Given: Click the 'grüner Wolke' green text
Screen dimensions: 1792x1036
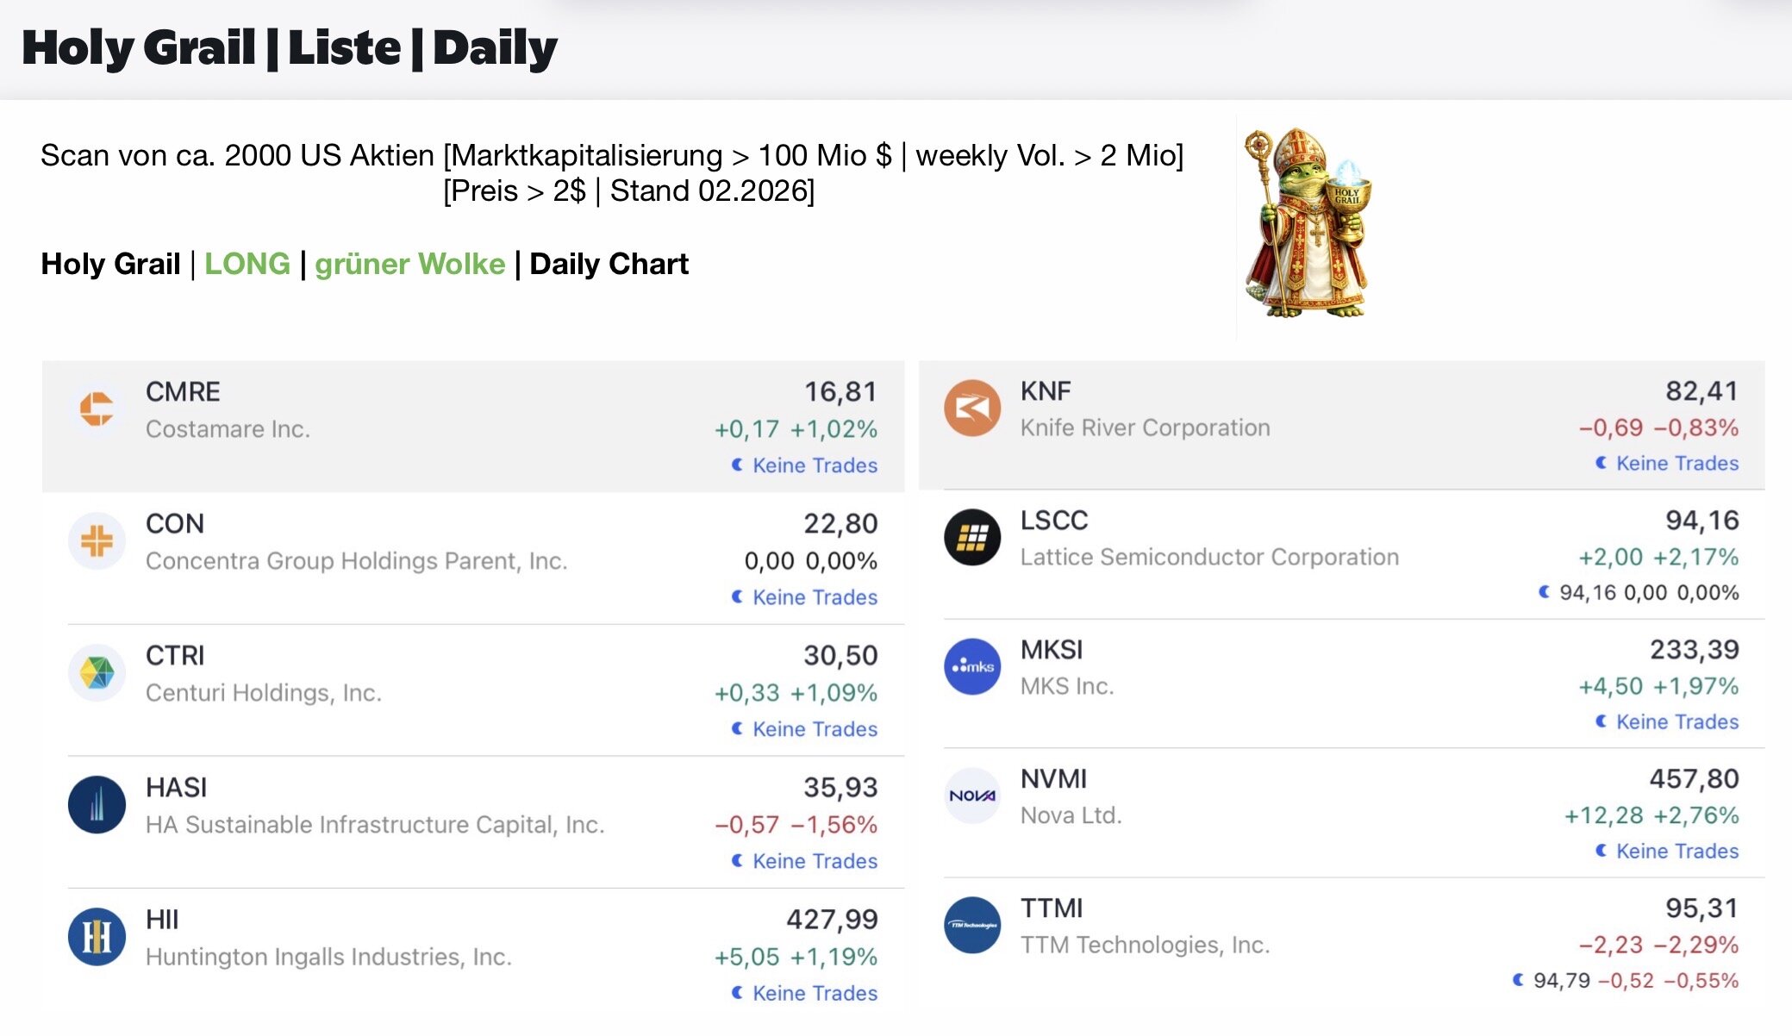Looking at the screenshot, I should click(409, 264).
